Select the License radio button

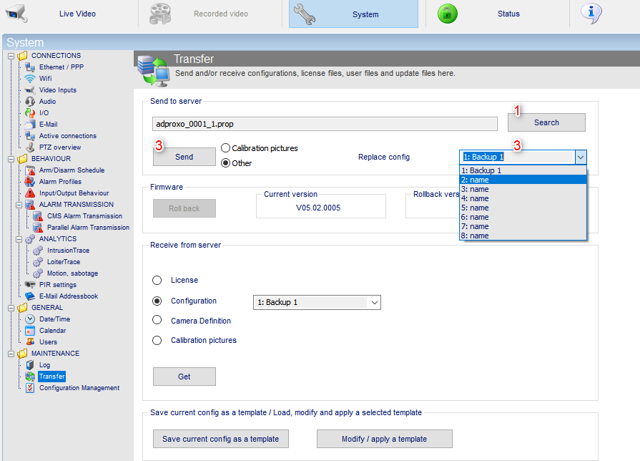tap(157, 280)
